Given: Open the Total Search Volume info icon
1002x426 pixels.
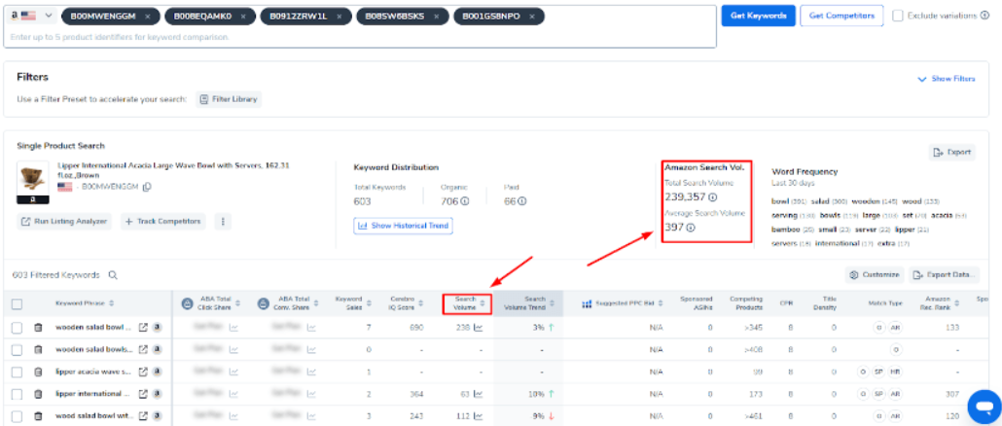Looking at the screenshot, I should (x=713, y=197).
